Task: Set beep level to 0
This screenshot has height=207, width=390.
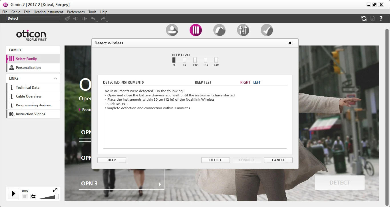Action: (174, 60)
